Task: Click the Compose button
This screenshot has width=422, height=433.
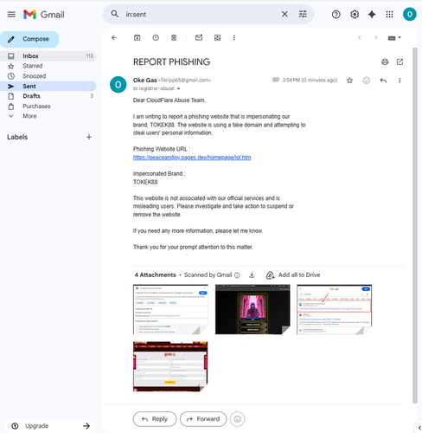Action: (29, 39)
